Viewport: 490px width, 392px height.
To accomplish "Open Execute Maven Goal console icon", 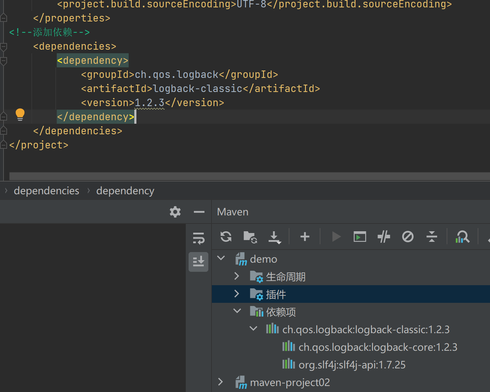I will pyautogui.click(x=360, y=237).
